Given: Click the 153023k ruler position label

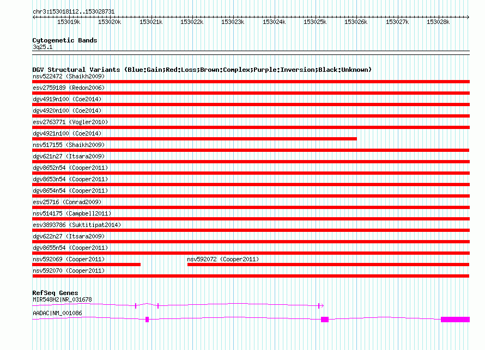Looking at the screenshot, I should point(232,22).
